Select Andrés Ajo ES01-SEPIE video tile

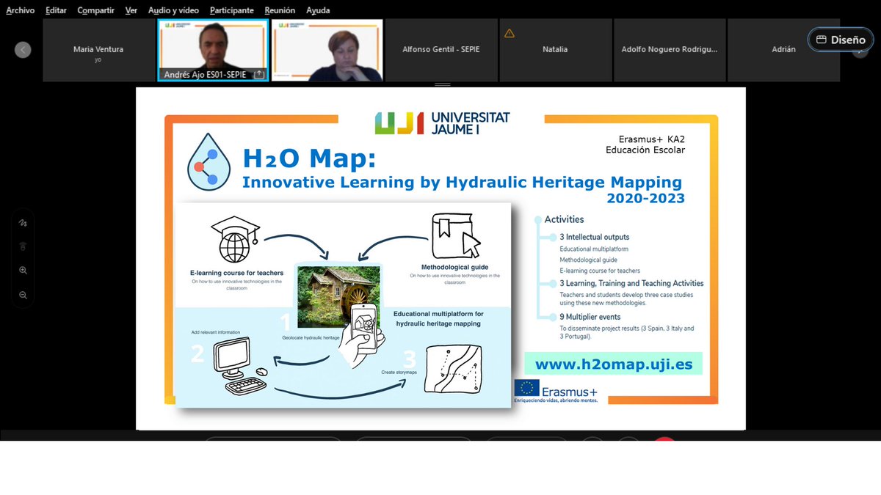pyautogui.click(x=213, y=50)
